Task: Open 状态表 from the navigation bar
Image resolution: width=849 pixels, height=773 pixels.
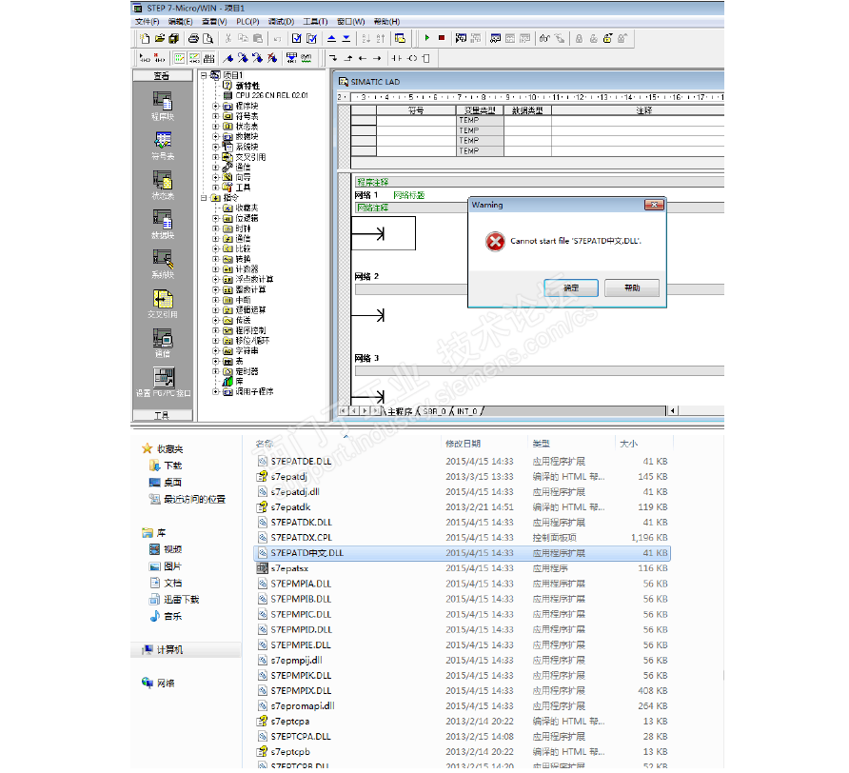Action: pyautogui.click(x=163, y=186)
